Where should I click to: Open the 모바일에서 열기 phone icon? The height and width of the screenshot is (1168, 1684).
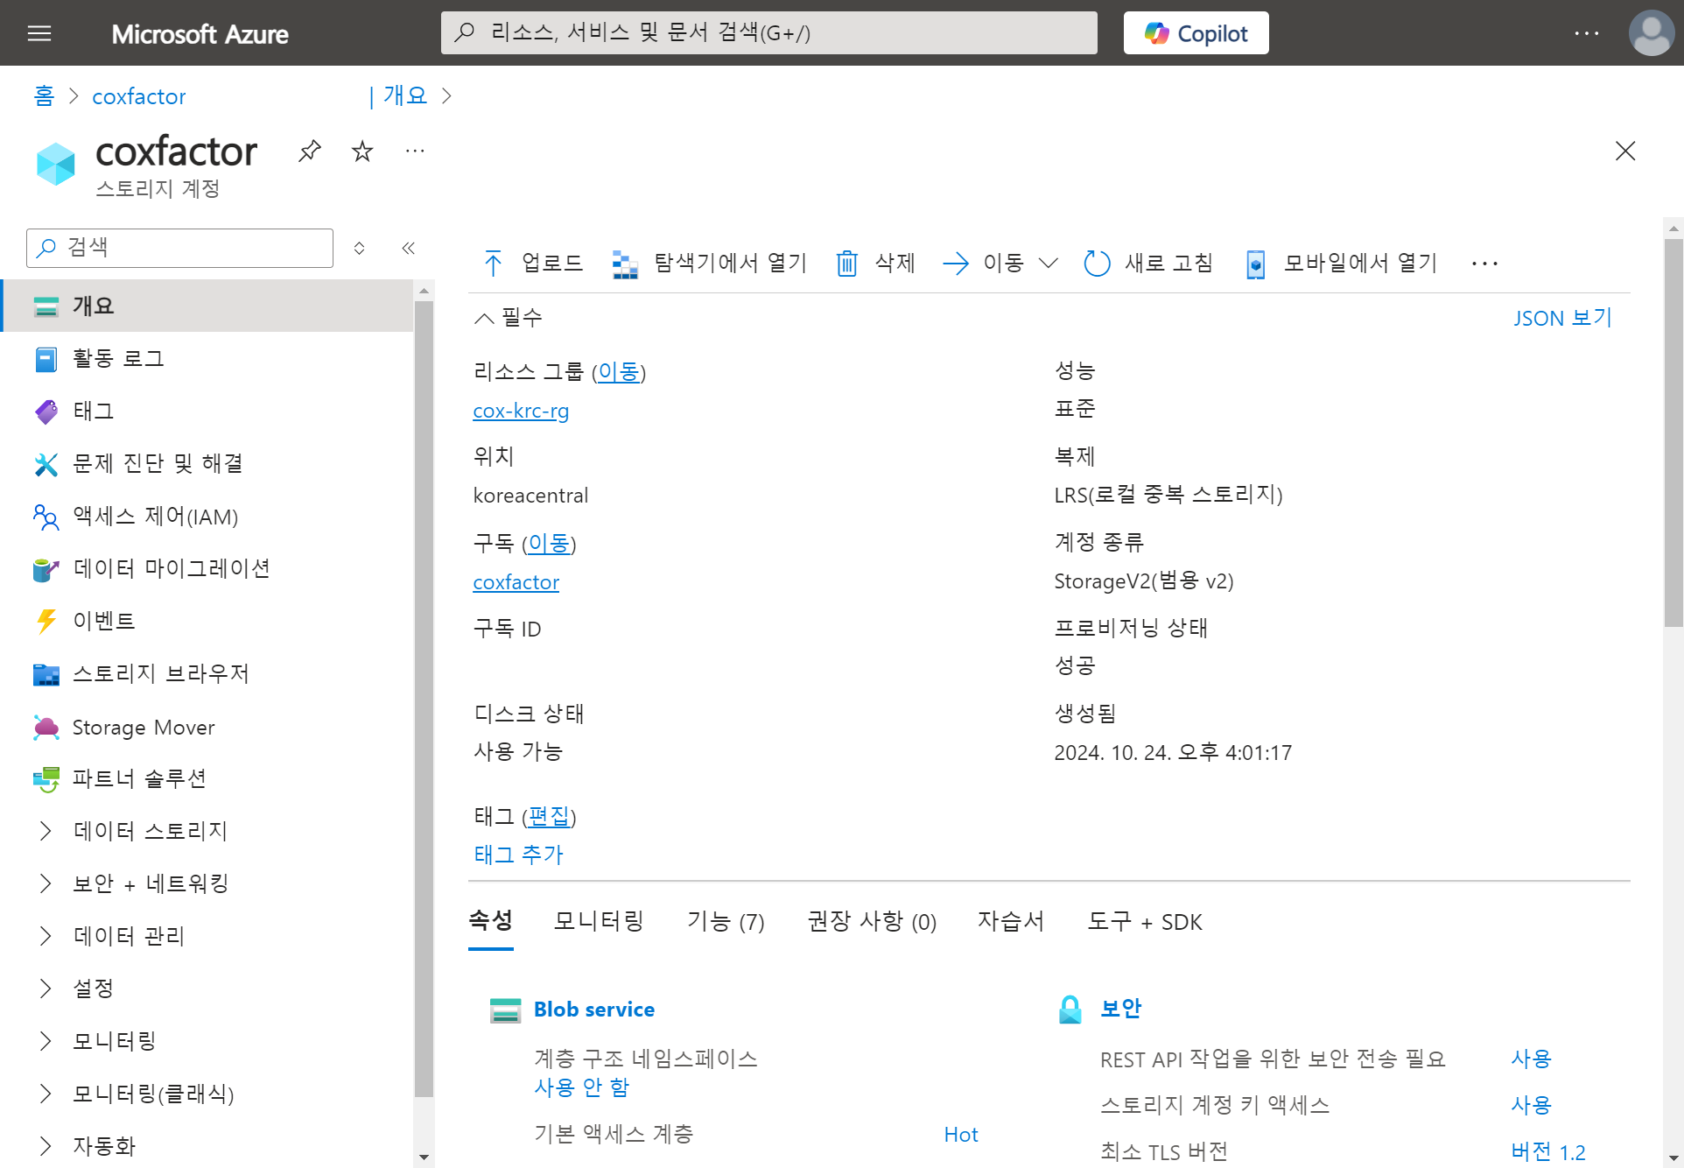click(x=1255, y=264)
